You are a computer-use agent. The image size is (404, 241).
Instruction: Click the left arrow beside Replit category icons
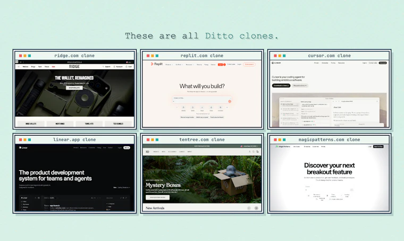(176, 108)
